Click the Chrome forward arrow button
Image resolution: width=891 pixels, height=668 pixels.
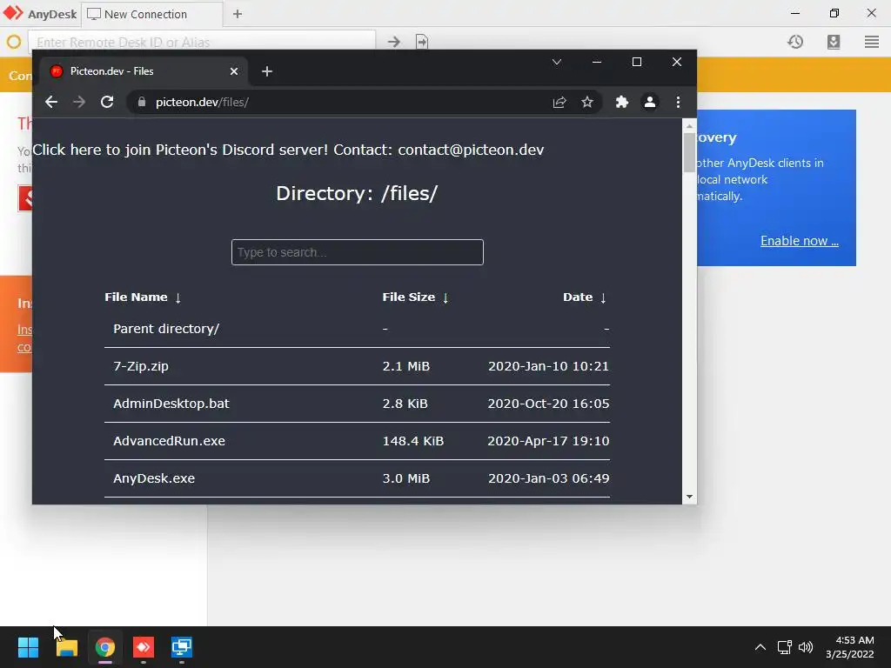79,103
